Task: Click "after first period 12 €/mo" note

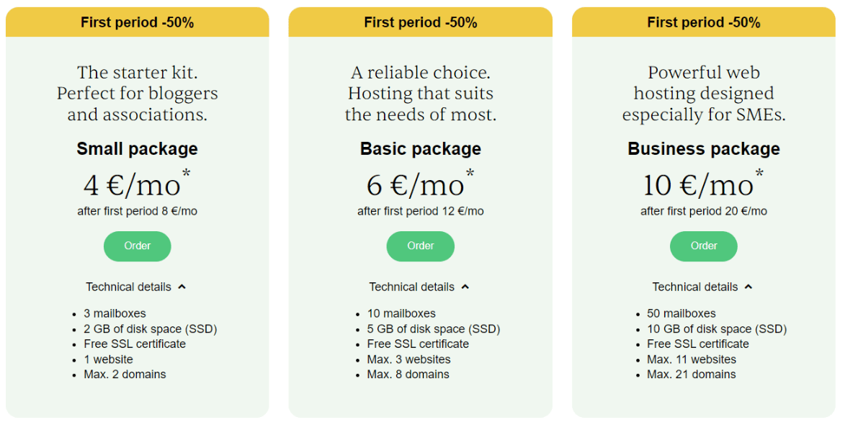Action: tap(421, 211)
